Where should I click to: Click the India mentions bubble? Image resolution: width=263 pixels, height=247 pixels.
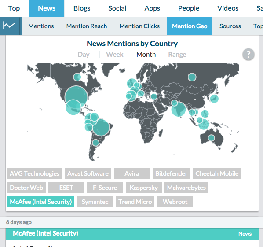click(x=179, y=109)
